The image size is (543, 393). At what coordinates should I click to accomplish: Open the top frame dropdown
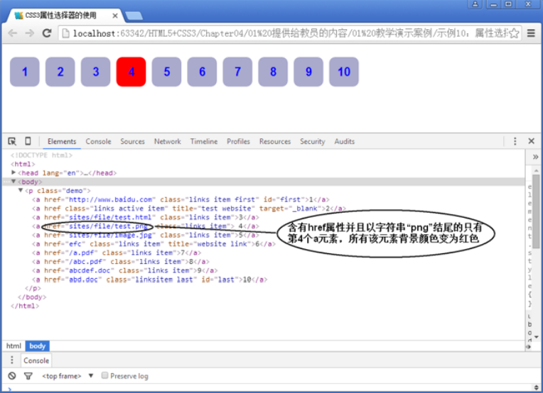click(x=68, y=376)
